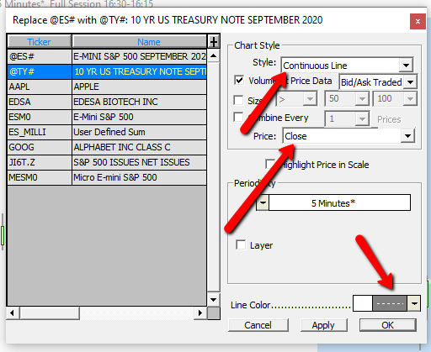The height and width of the screenshot is (352, 431).
Task: Click the ticker list scroll up arrow
Action: pyautogui.click(x=214, y=55)
